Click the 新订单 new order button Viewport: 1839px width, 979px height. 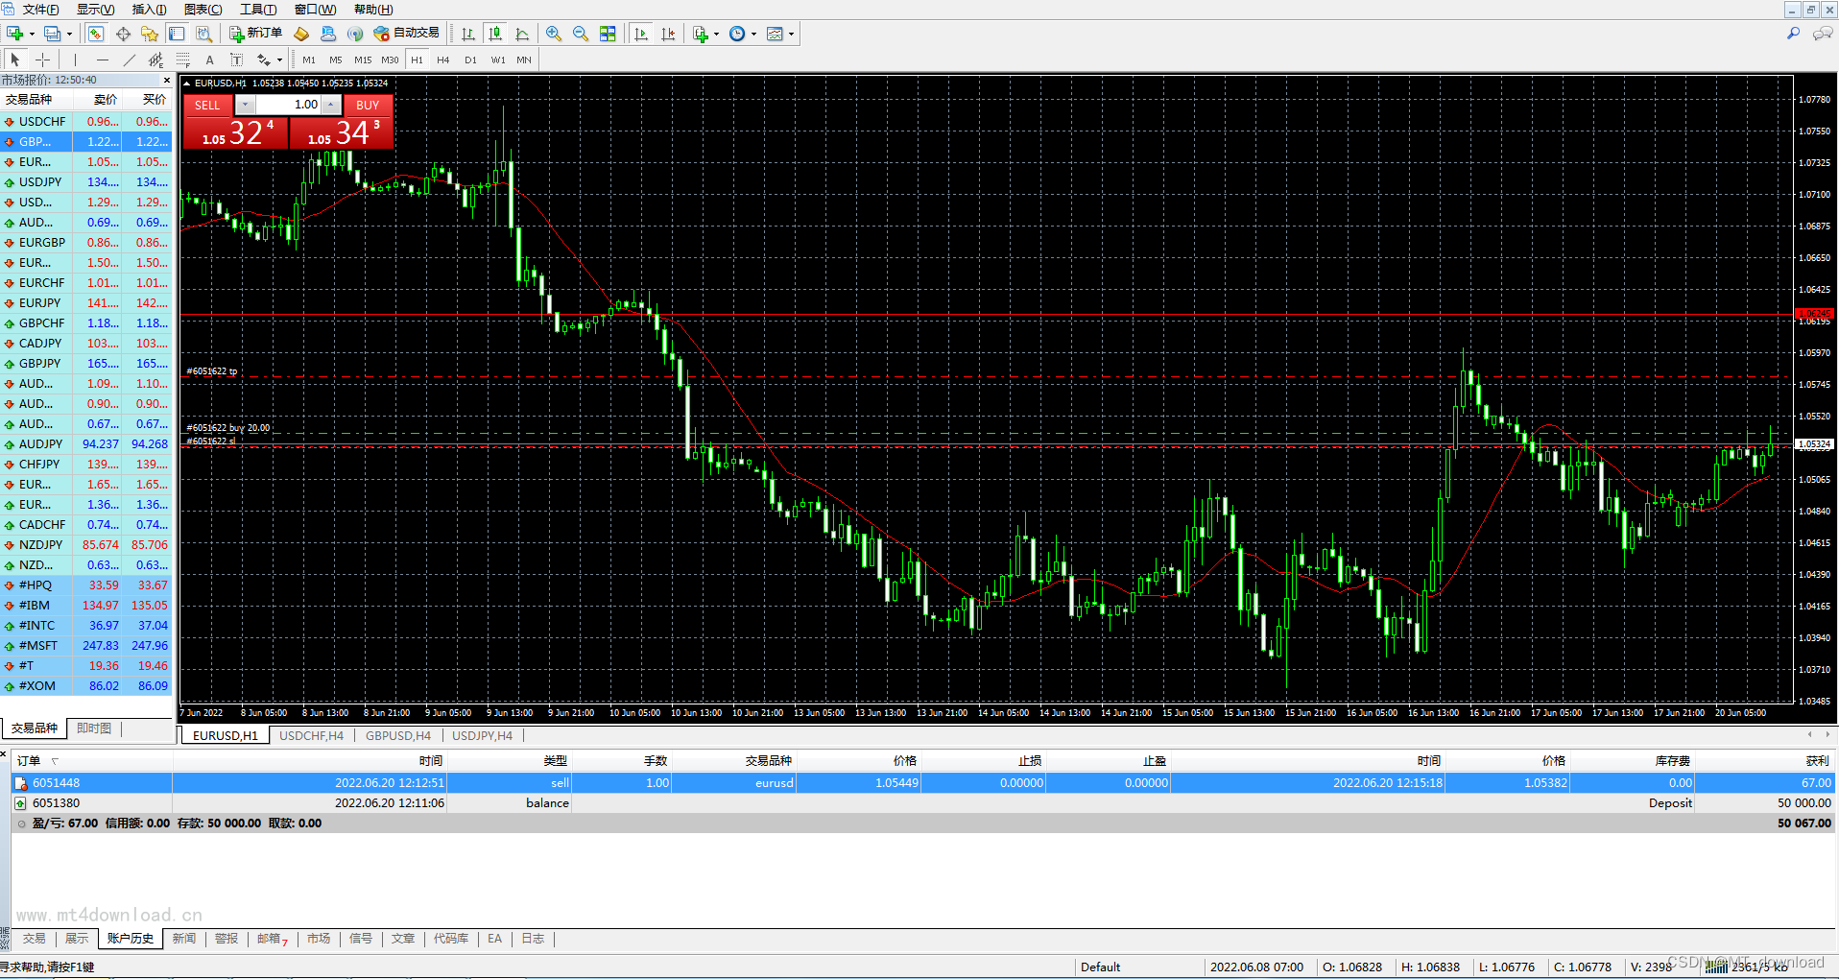pos(255,34)
